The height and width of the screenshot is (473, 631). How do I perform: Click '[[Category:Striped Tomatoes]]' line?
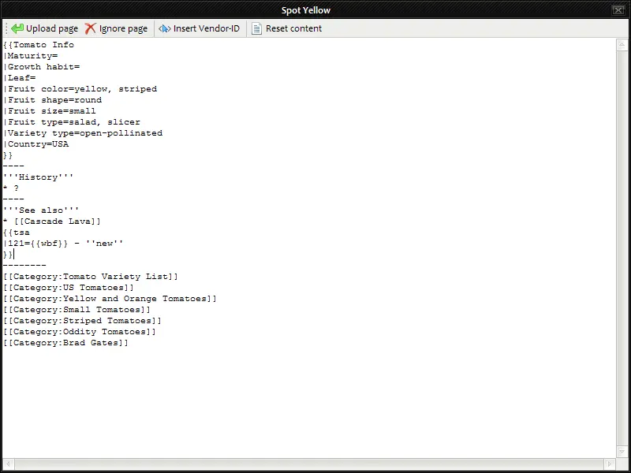[x=82, y=321]
